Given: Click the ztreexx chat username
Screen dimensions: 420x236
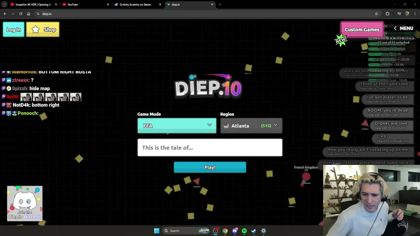Looking at the screenshot, I should (x=21, y=80).
